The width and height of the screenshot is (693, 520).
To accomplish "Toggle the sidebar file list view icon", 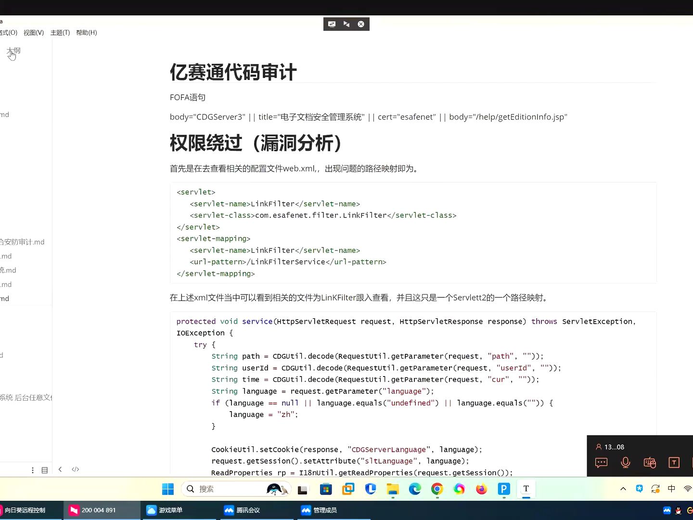I will click(x=45, y=470).
